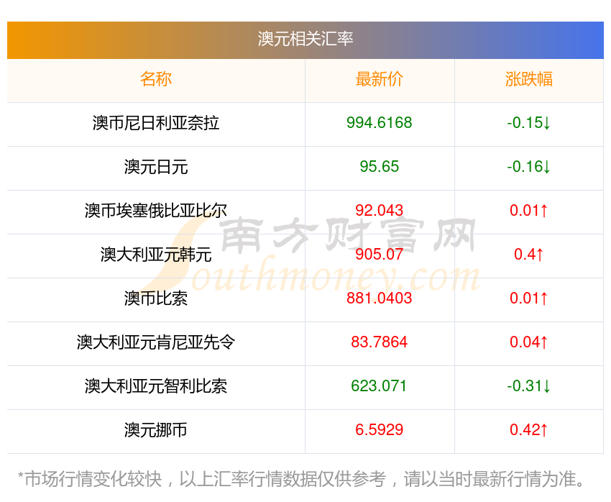Click the -0.31↓ change value
The height and width of the screenshot is (502, 611).
click(529, 386)
